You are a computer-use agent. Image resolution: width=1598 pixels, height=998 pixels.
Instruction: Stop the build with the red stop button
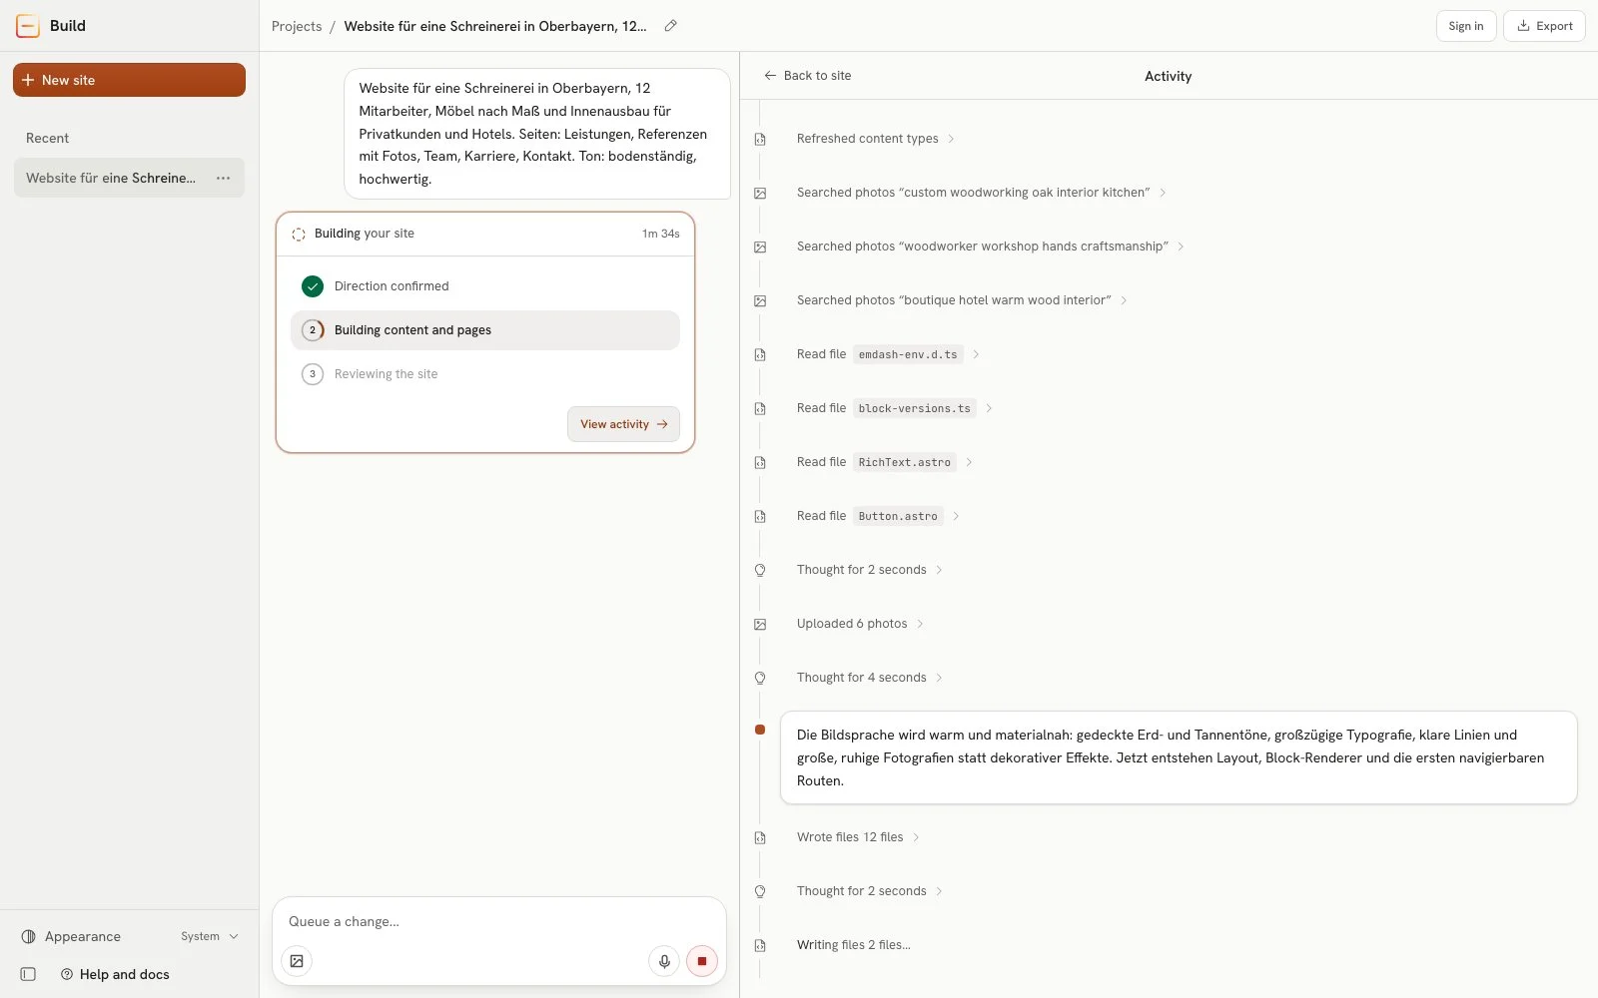702,961
